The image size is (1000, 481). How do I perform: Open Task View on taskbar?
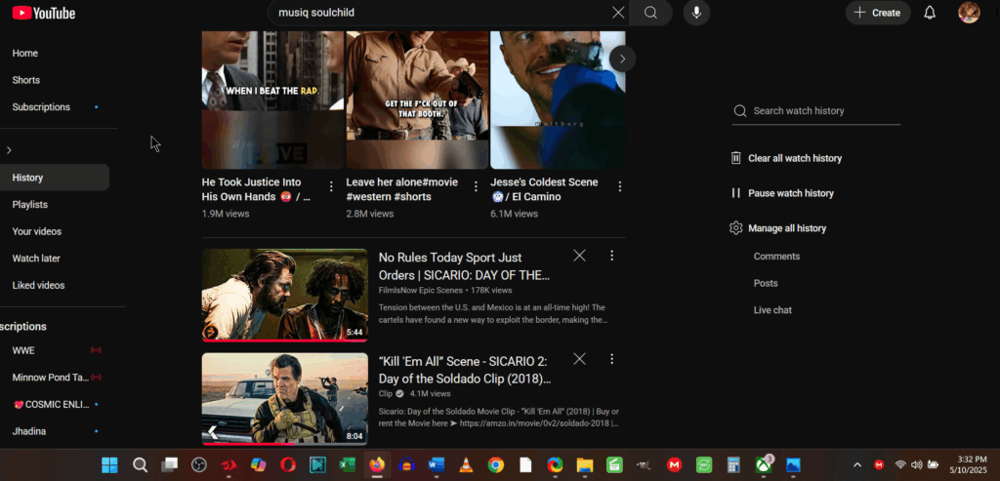170,465
